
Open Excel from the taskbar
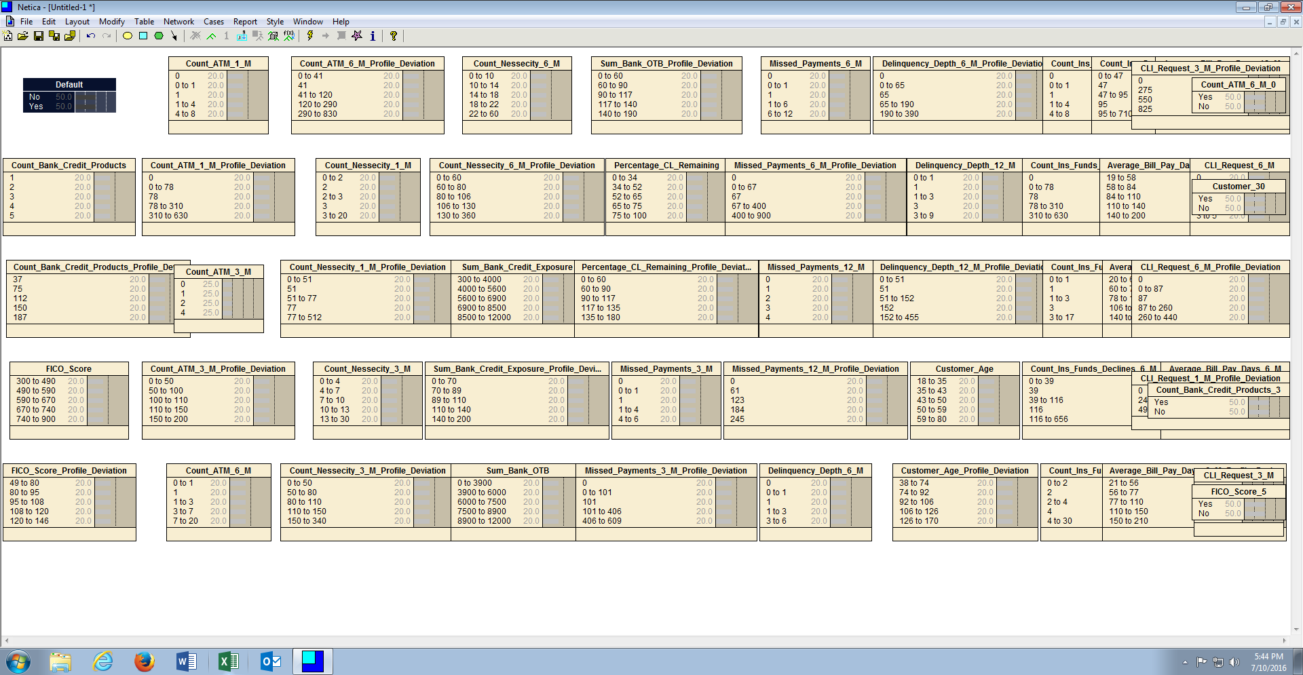228,661
